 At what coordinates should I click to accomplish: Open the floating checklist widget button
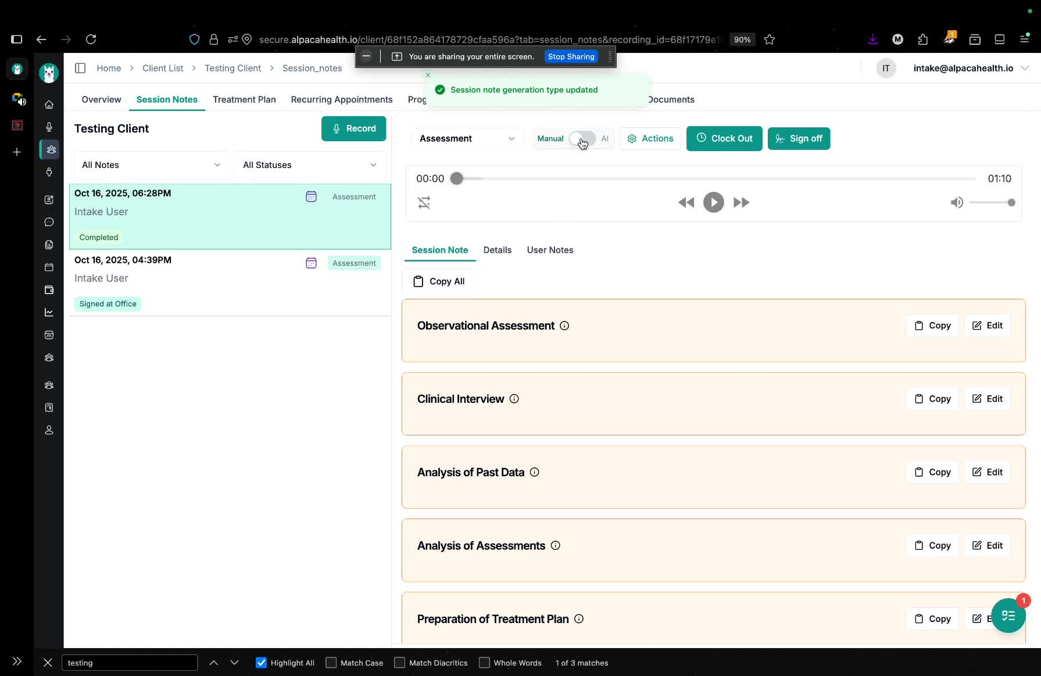tap(1008, 616)
